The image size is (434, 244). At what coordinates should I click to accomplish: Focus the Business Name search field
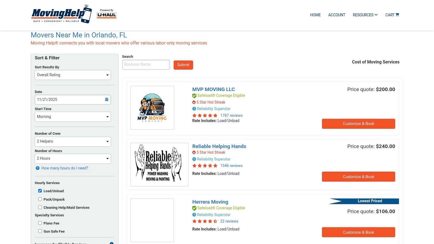146,65
